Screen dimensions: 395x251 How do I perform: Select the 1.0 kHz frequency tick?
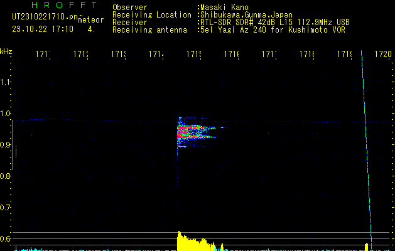(6, 114)
